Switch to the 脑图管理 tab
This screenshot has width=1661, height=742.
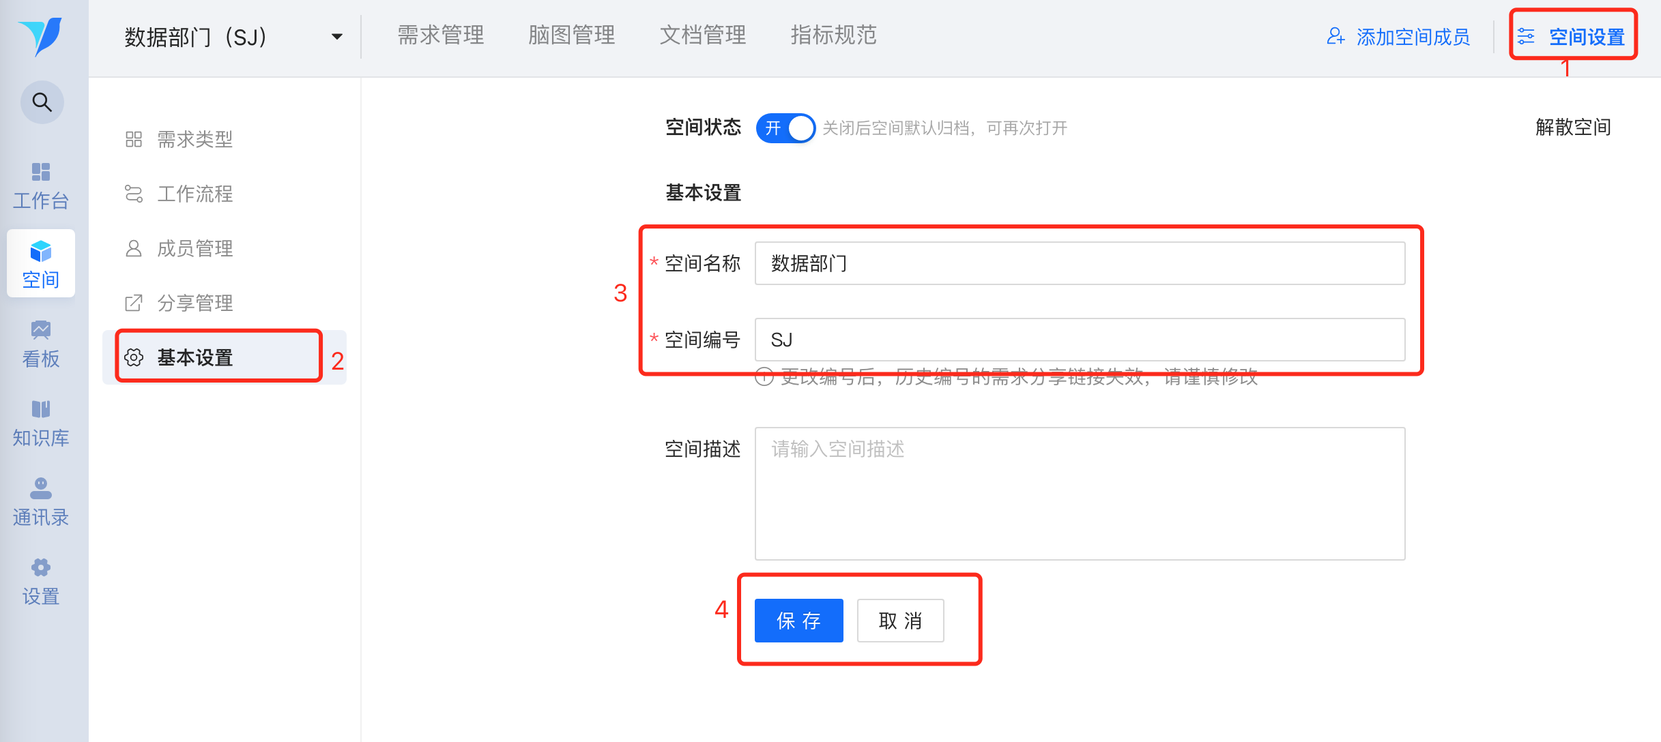(572, 35)
